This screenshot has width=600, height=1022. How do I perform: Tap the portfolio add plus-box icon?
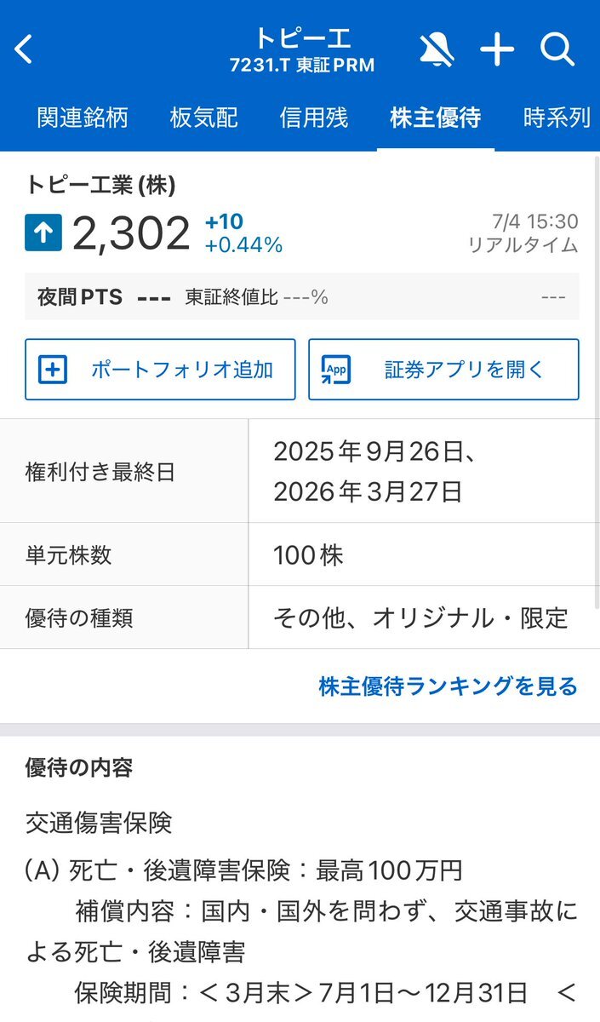tap(54, 370)
